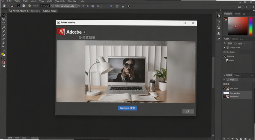
Task: Click the crossed tools icon in toolbar
Action: click(x=129, y=6)
